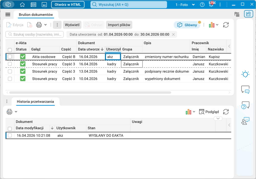This screenshot has width=256, height=179.
Task: Click the printer icon in top toolbar
Action: point(39,25)
